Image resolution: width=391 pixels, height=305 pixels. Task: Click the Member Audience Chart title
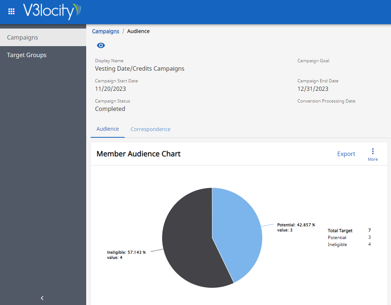click(x=138, y=154)
